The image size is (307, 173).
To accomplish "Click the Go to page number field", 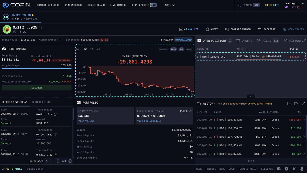I will tap(48, 161).
